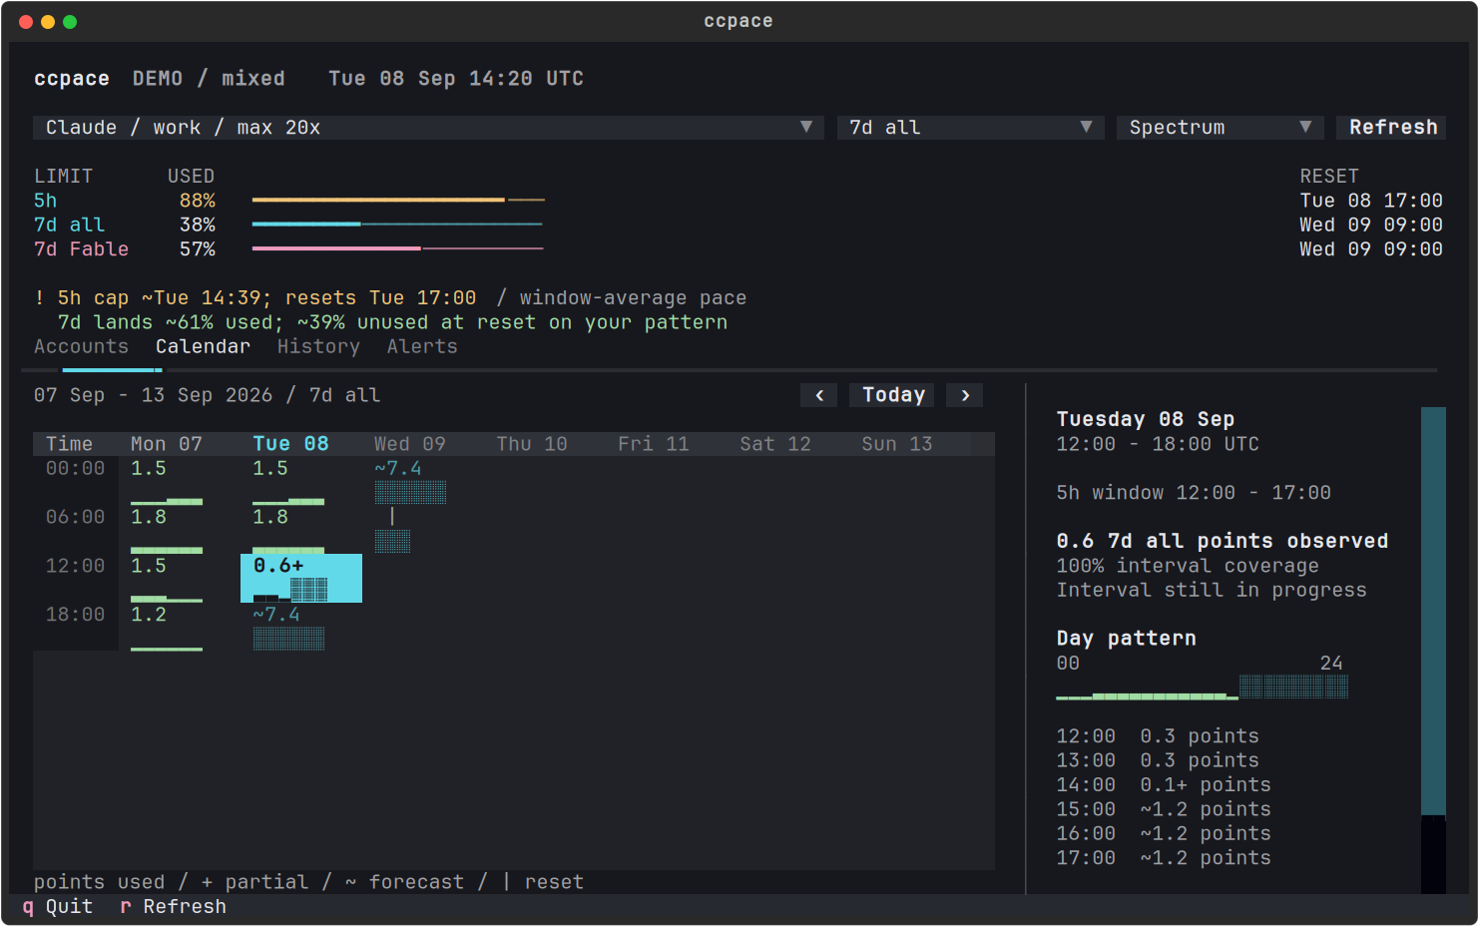
Task: Click the 14:00 0.1+ points row
Action: click(1164, 784)
